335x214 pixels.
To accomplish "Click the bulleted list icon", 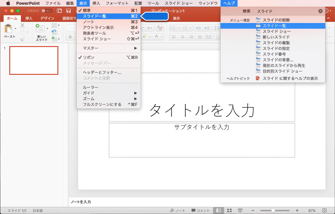I will coord(173,28).
